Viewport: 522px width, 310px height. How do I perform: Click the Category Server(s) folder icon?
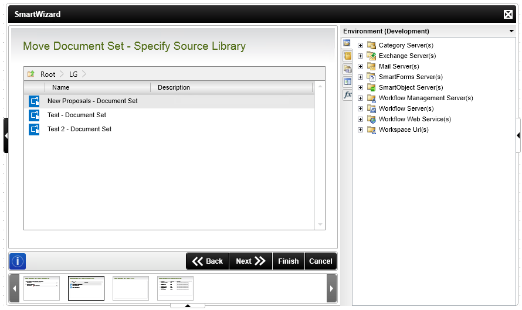371,45
